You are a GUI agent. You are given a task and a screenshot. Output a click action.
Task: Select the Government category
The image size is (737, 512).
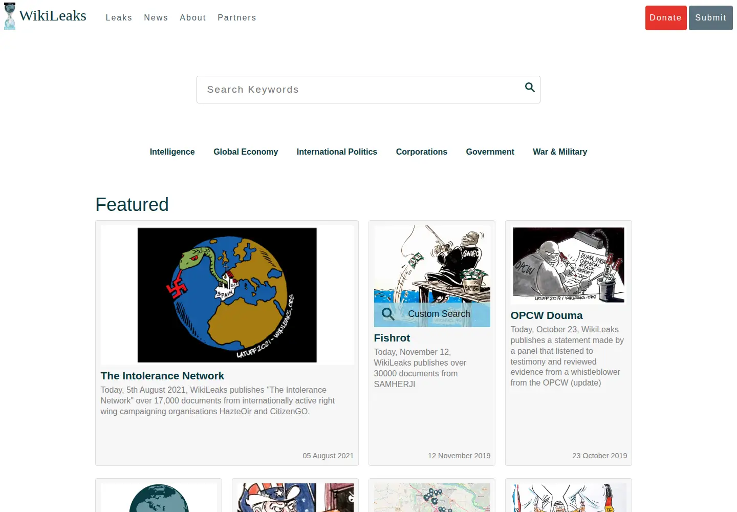(x=490, y=152)
